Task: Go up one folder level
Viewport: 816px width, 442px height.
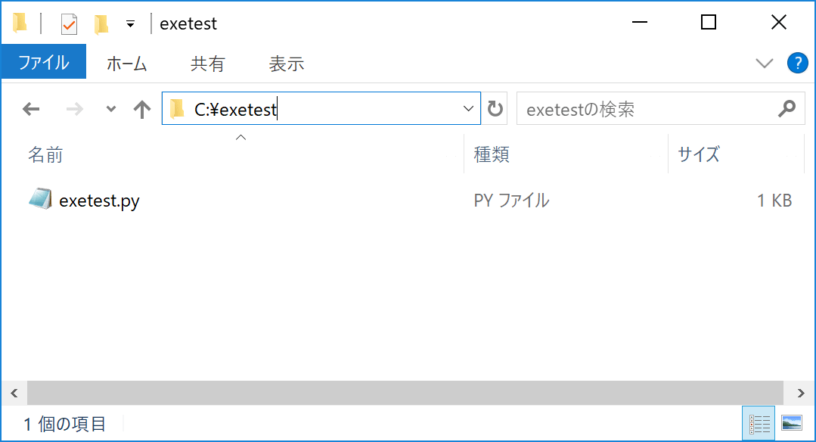Action: [x=141, y=110]
